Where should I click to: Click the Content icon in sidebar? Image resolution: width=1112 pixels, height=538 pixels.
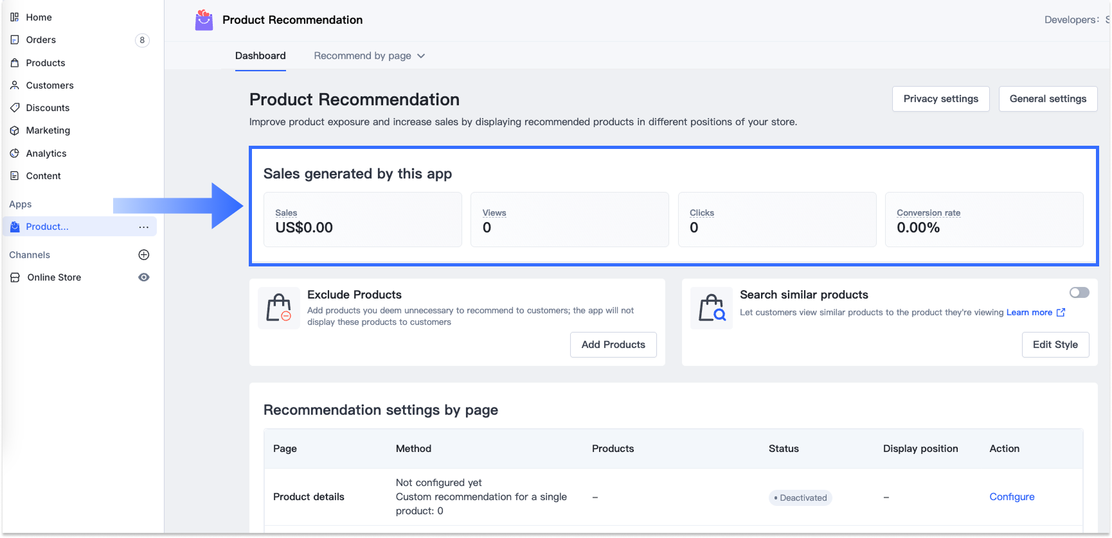tap(15, 176)
